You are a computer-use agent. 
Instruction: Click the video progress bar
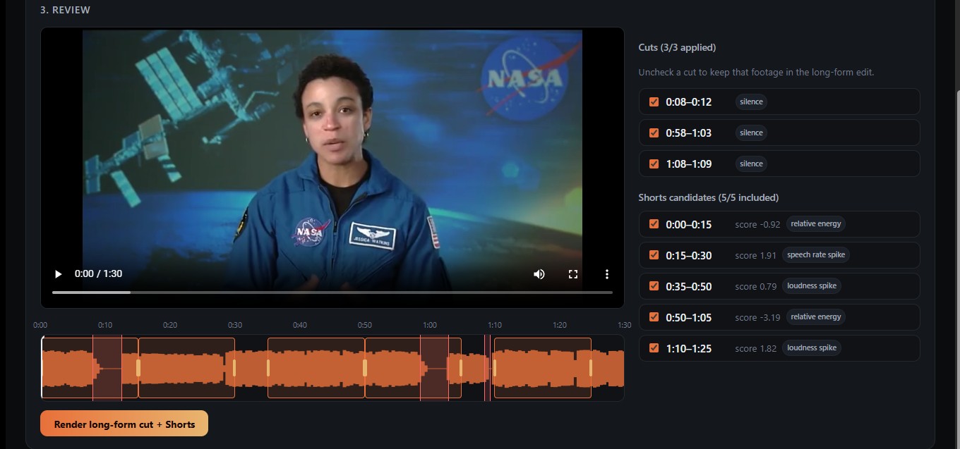[332, 292]
